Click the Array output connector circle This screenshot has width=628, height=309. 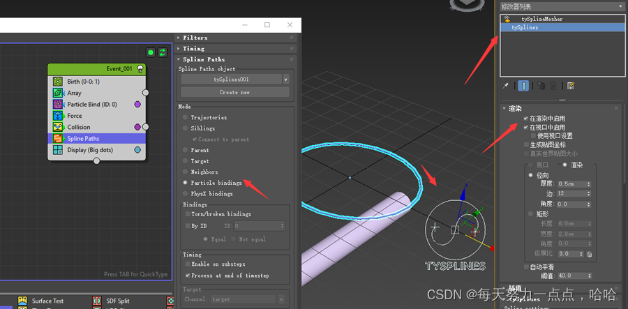pos(146,93)
